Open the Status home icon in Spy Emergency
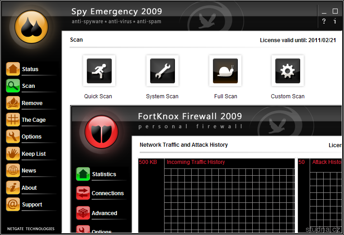Screen dimensions: 344x235 [x=13, y=69]
